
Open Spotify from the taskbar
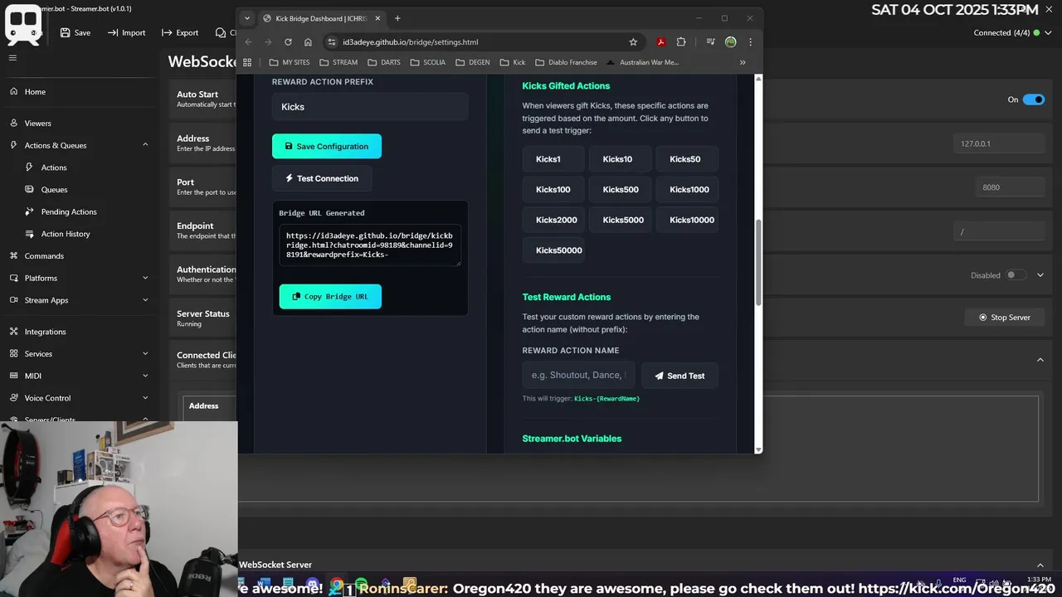click(x=361, y=585)
